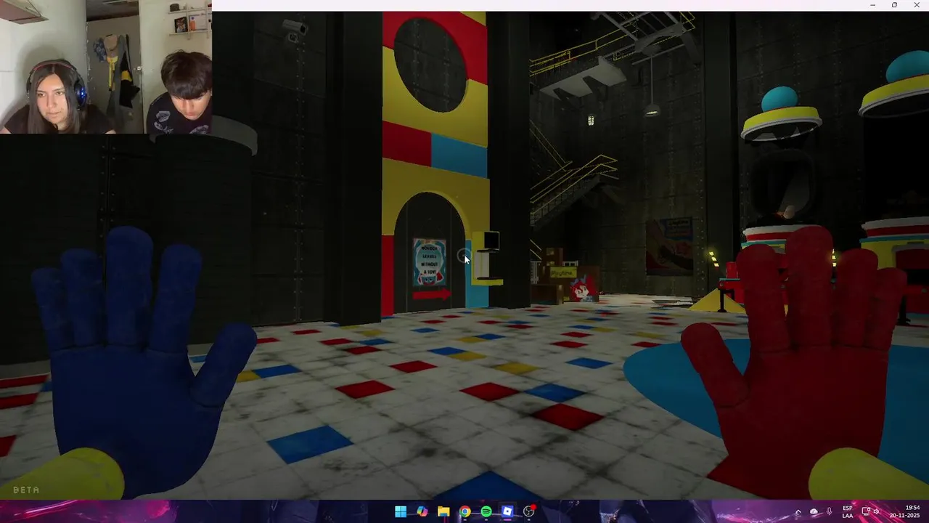Screen dimensions: 929x523
Task: Open the Windows Start menu
Action: click(x=401, y=511)
